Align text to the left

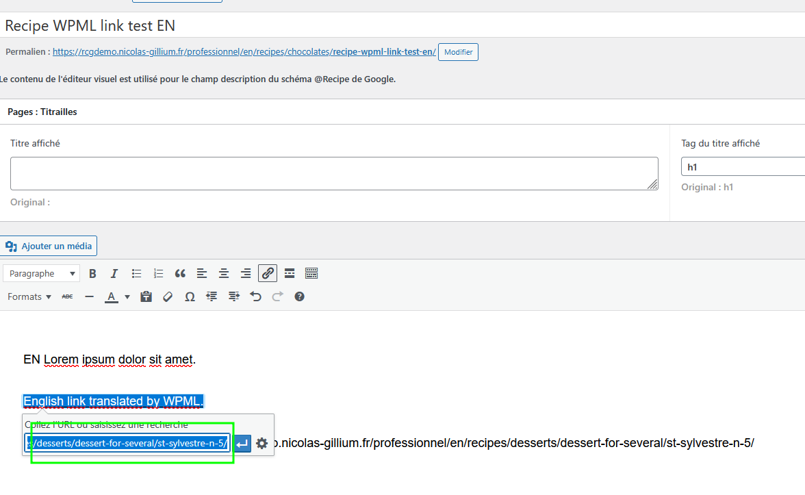click(x=202, y=274)
